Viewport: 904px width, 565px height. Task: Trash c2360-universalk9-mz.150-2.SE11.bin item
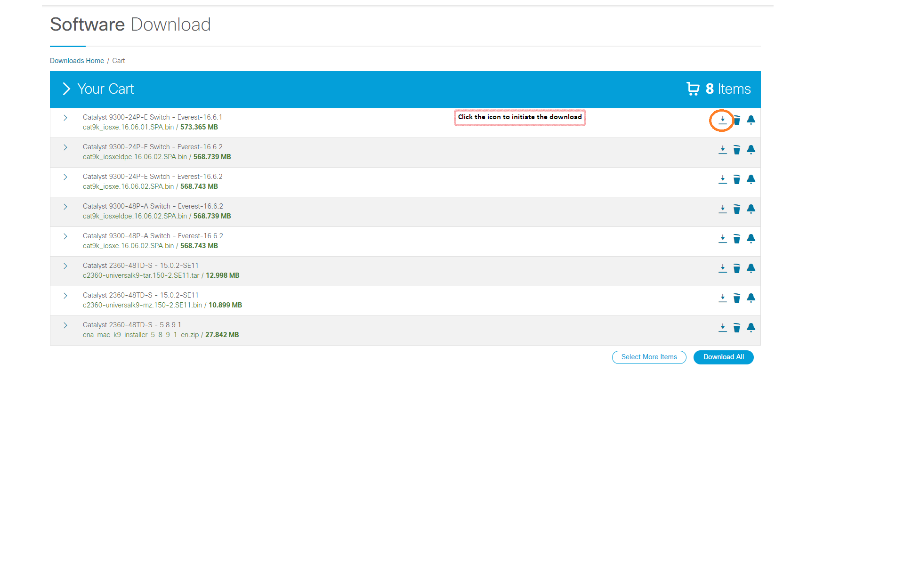pyautogui.click(x=737, y=299)
